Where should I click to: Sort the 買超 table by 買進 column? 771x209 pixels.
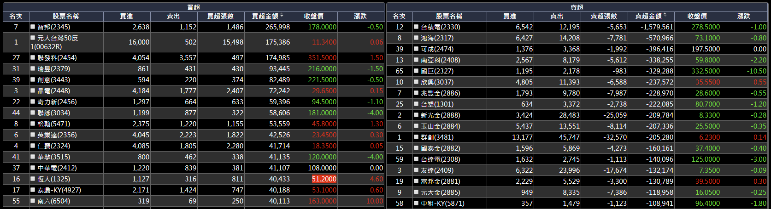[x=127, y=16]
